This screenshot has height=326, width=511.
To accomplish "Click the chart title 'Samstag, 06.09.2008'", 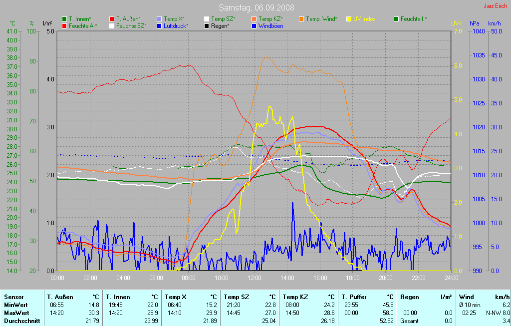I will 256,7.
